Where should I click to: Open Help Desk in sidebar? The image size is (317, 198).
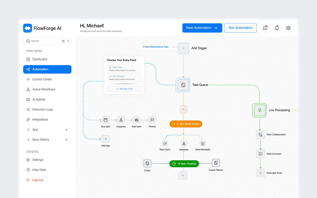point(47,170)
